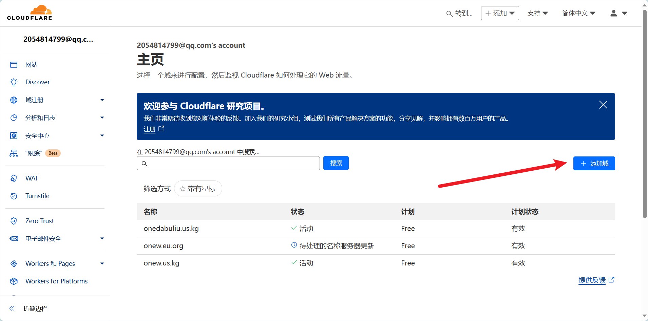Click the blue 搜索 button
Screen dimensions: 648x321
tap(336, 163)
